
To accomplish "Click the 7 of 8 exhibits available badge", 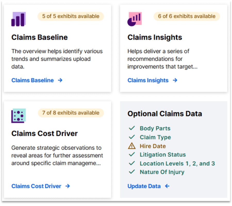I will [x=71, y=113].
